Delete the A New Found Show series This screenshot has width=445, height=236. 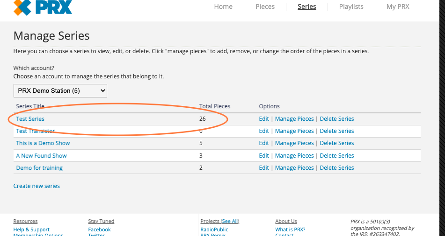click(x=337, y=156)
